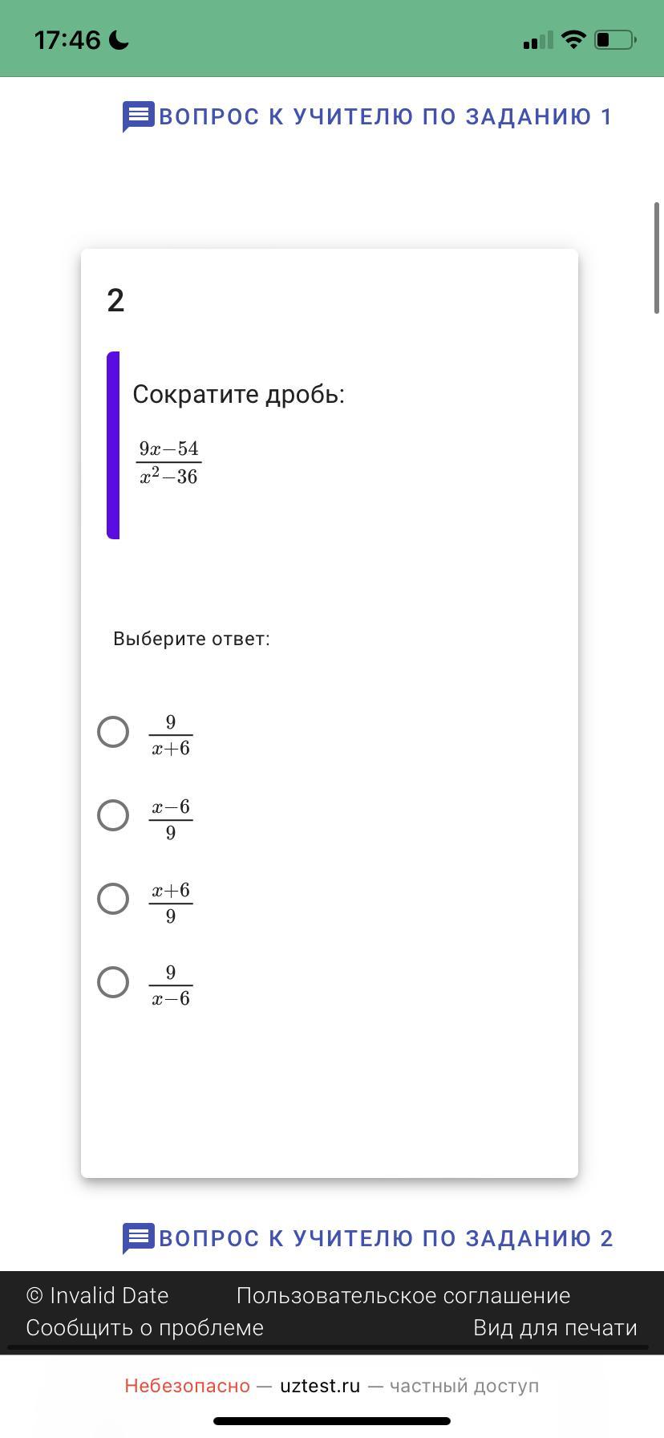Open 'Вопрос к учителю по заданию 2' link
The width and height of the screenshot is (664, 1438).
point(386,1239)
